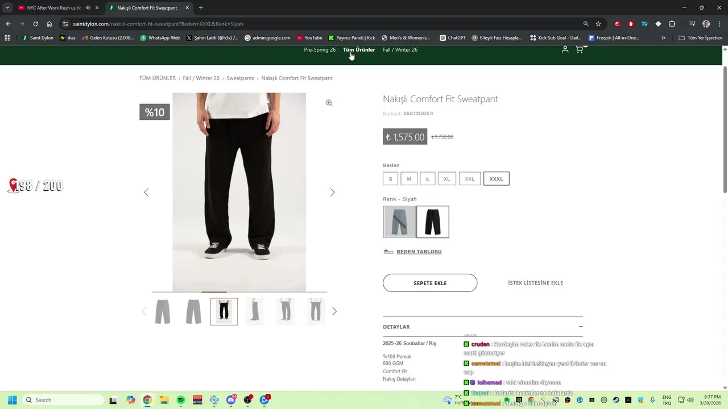728x409 pixels.
Task: Move thumbnail strip back with left chevron
Action: pyautogui.click(x=144, y=311)
